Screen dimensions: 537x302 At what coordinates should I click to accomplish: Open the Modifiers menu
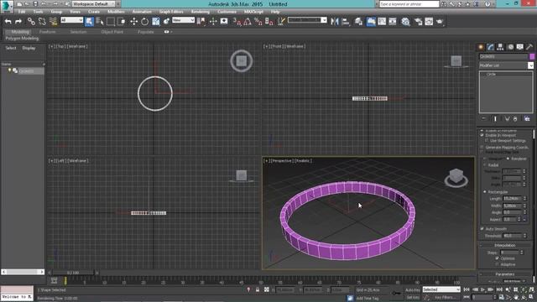tap(116, 12)
